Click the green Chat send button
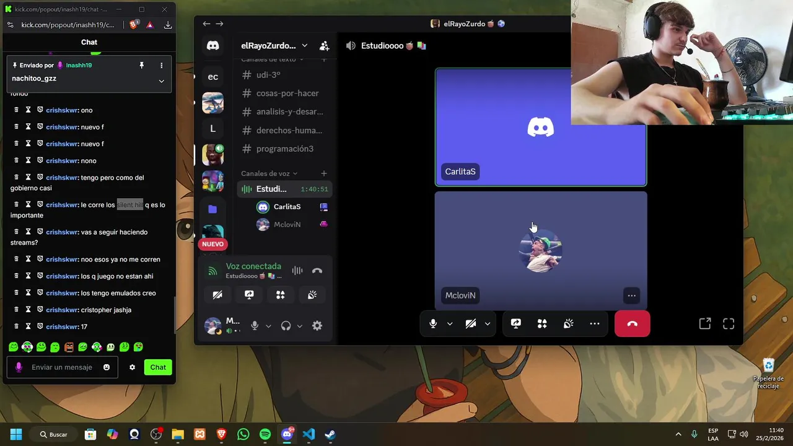This screenshot has height=446, width=793. click(158, 367)
